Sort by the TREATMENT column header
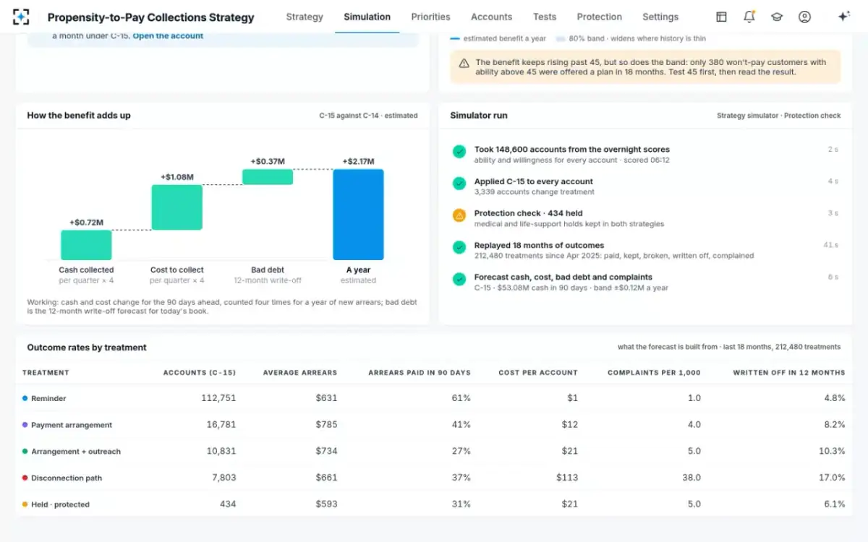Screen dimensions: 868x542 click(46, 373)
